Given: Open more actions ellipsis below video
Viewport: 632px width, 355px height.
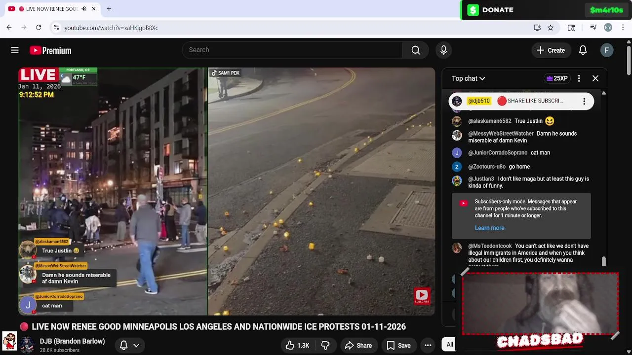Looking at the screenshot, I should pyautogui.click(x=428, y=346).
